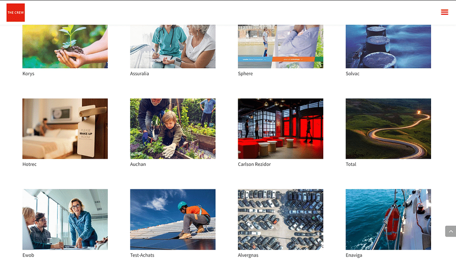Image resolution: width=456 pixels, height=266 pixels.
Task: Open the Alvergnas car park image
Action: pyautogui.click(x=281, y=219)
